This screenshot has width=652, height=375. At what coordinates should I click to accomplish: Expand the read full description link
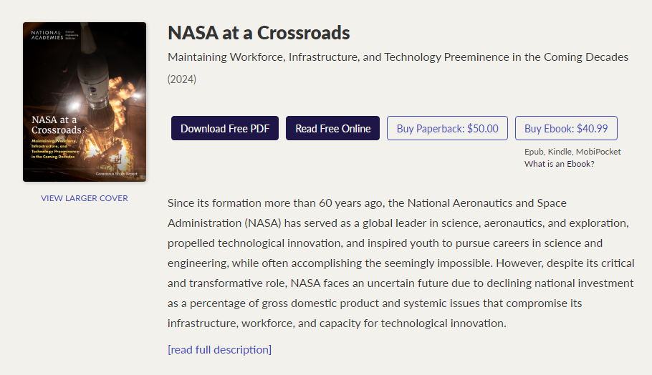pyautogui.click(x=219, y=350)
